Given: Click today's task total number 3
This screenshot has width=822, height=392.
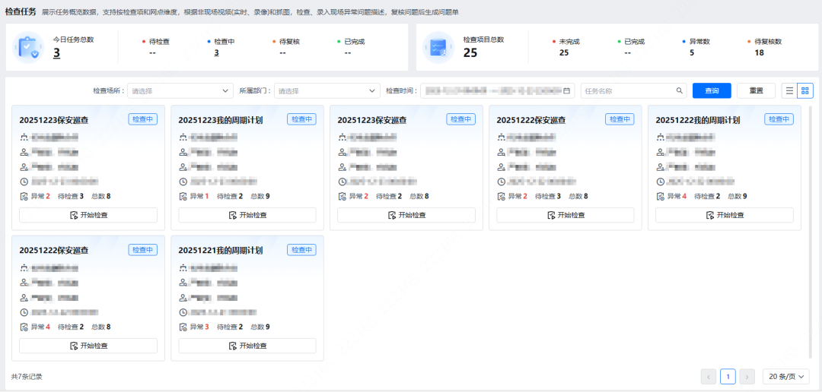Looking at the screenshot, I should tap(56, 52).
